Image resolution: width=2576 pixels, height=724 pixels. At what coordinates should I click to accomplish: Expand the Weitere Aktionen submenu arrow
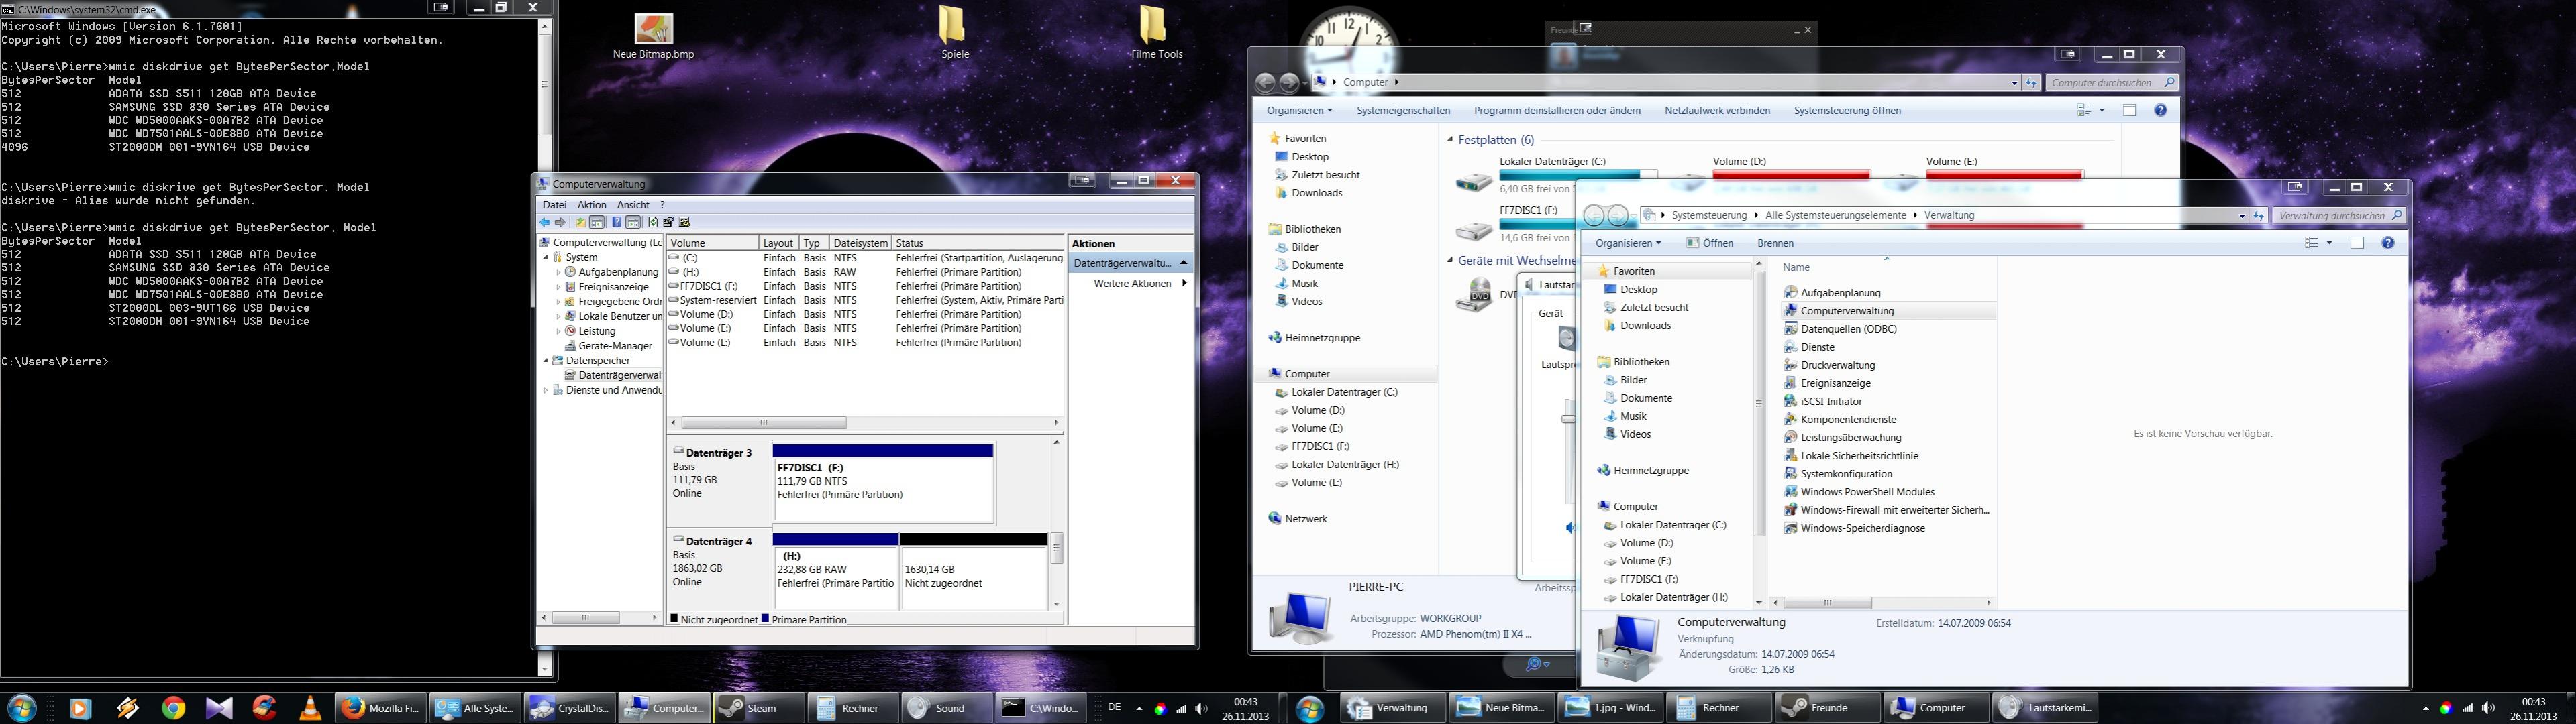click(1184, 284)
